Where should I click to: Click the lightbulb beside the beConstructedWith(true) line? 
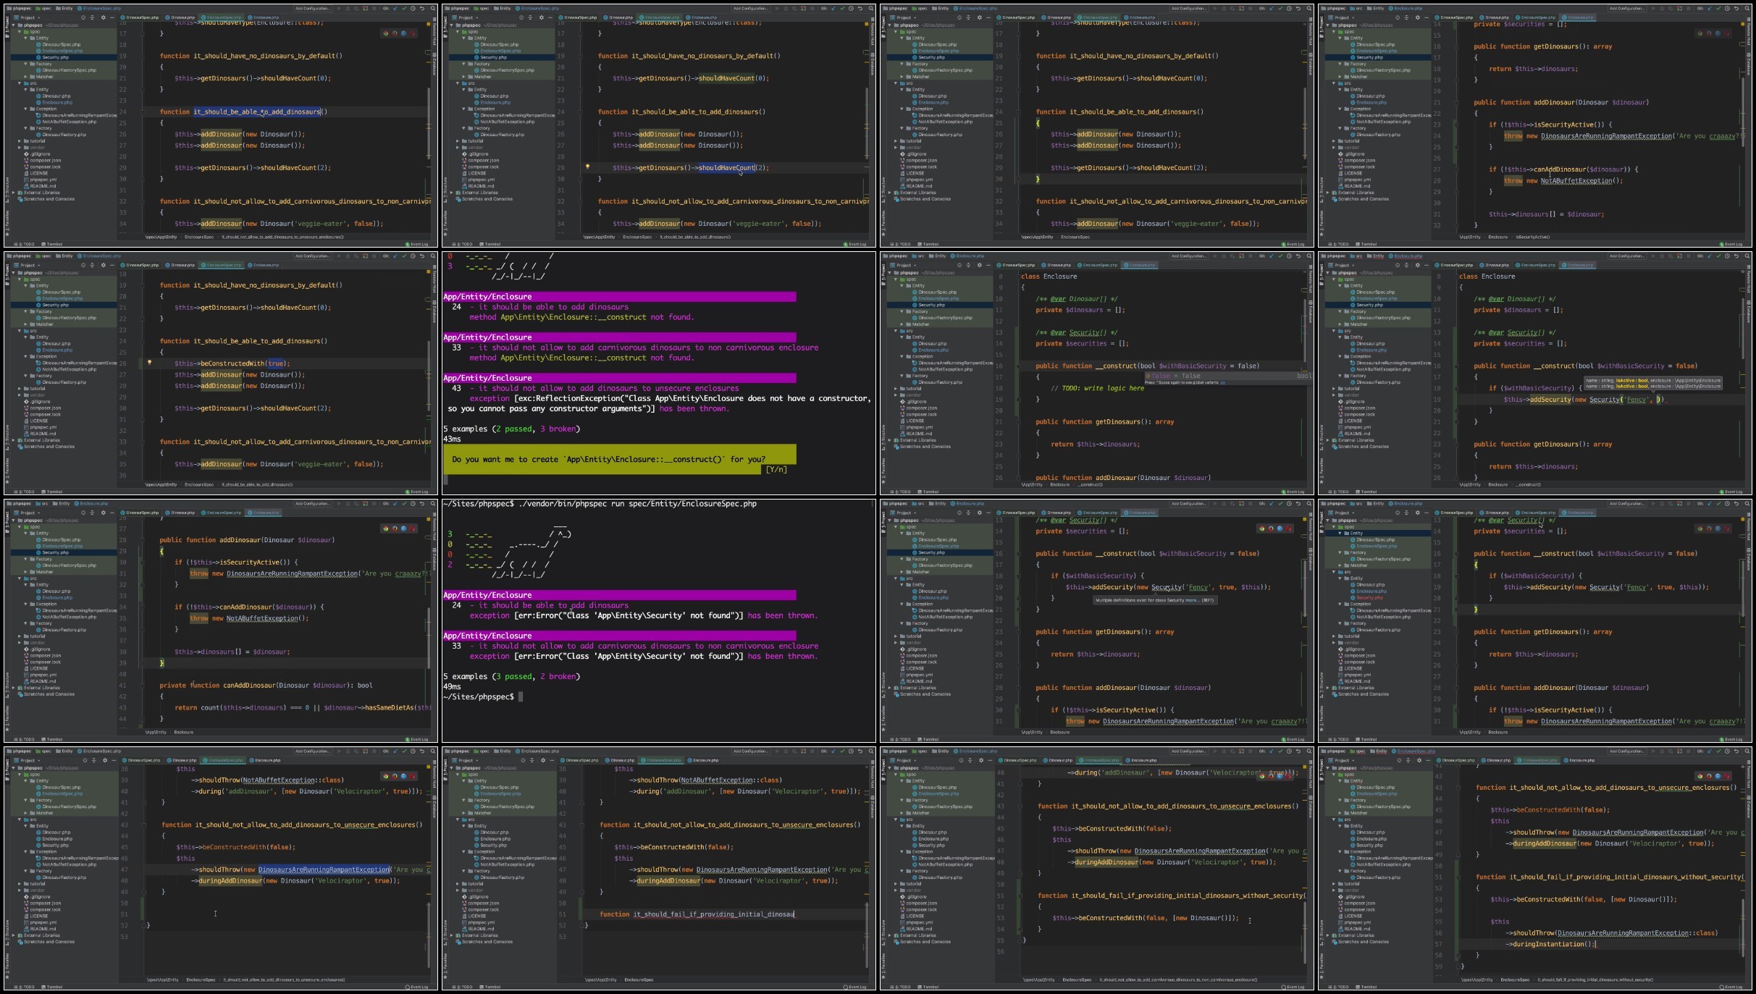pos(150,363)
